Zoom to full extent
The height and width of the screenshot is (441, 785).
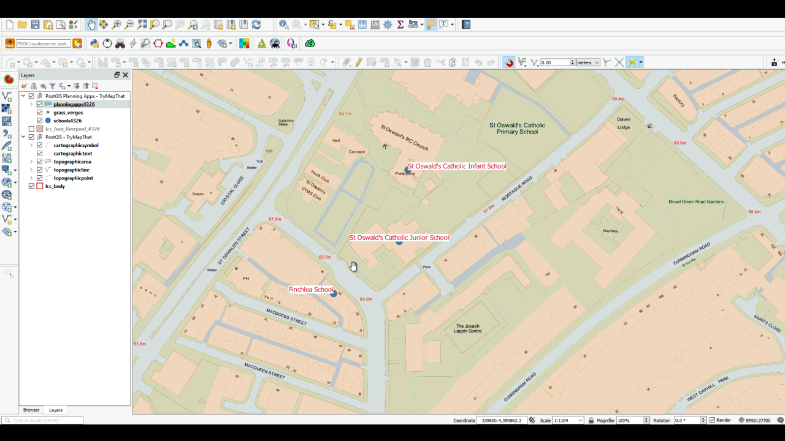coord(142,24)
